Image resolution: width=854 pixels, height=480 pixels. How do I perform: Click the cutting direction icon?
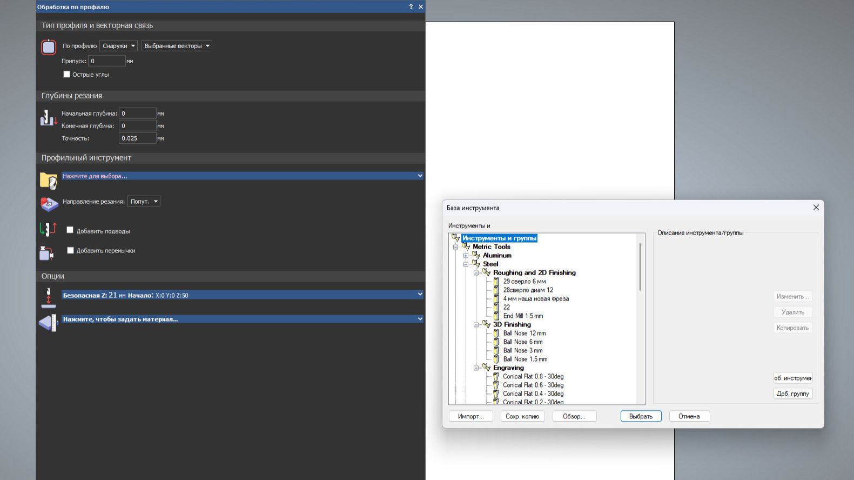(x=49, y=204)
